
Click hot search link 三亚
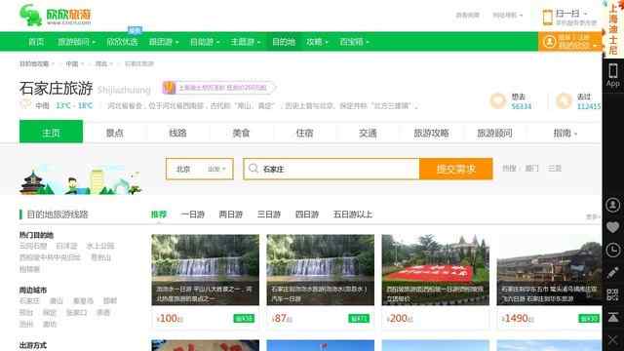(555, 169)
